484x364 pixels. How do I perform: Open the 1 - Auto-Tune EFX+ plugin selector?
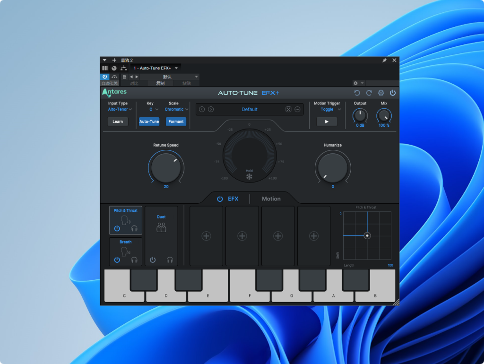click(x=156, y=68)
